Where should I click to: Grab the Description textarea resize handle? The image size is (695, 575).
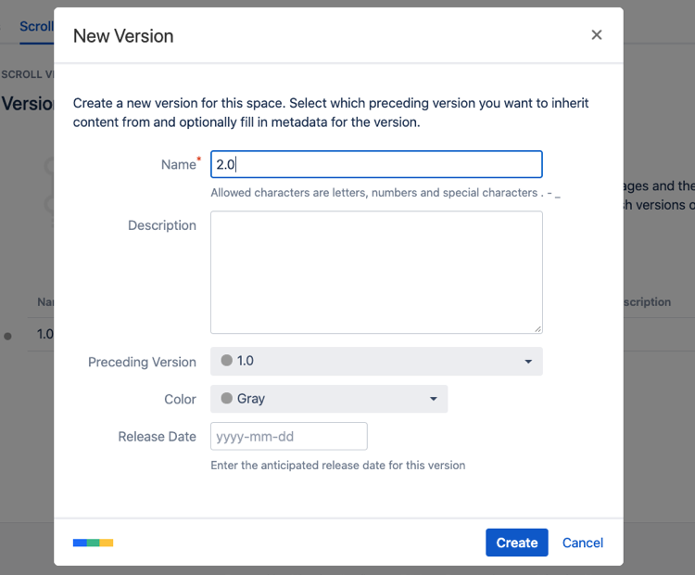pyautogui.click(x=537, y=327)
